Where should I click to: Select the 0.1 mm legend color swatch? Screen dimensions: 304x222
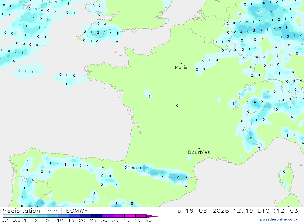8,216
